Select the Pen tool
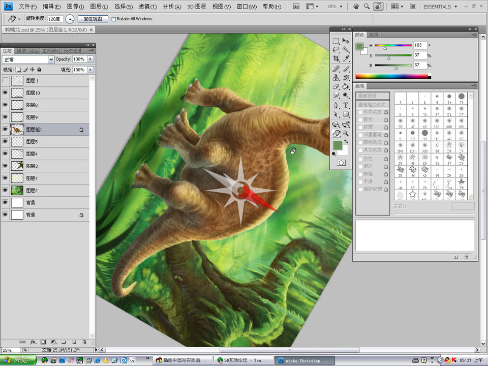This screenshot has width=488, height=366. click(x=335, y=105)
